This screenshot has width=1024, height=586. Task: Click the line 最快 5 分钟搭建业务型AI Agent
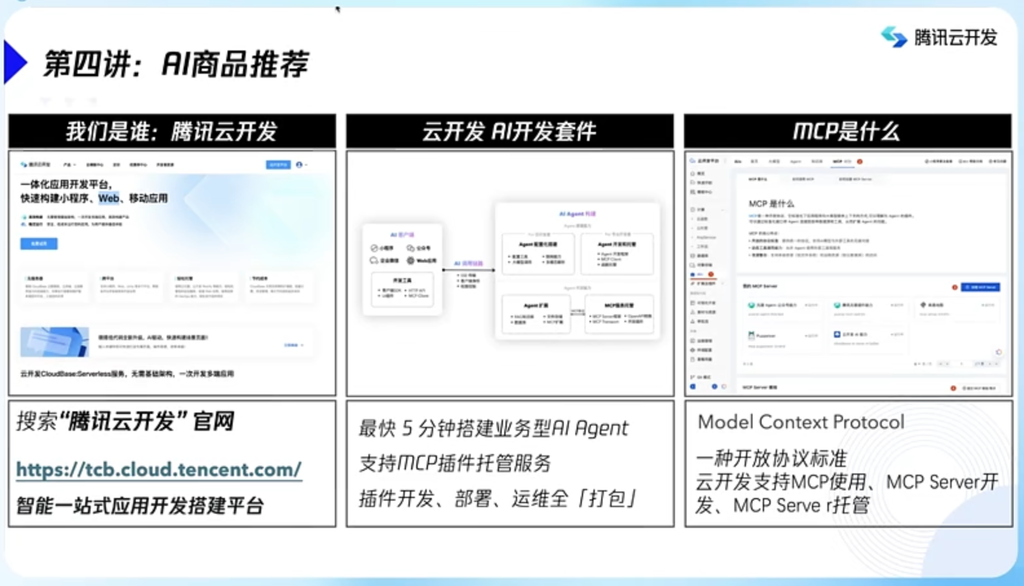[x=494, y=428]
